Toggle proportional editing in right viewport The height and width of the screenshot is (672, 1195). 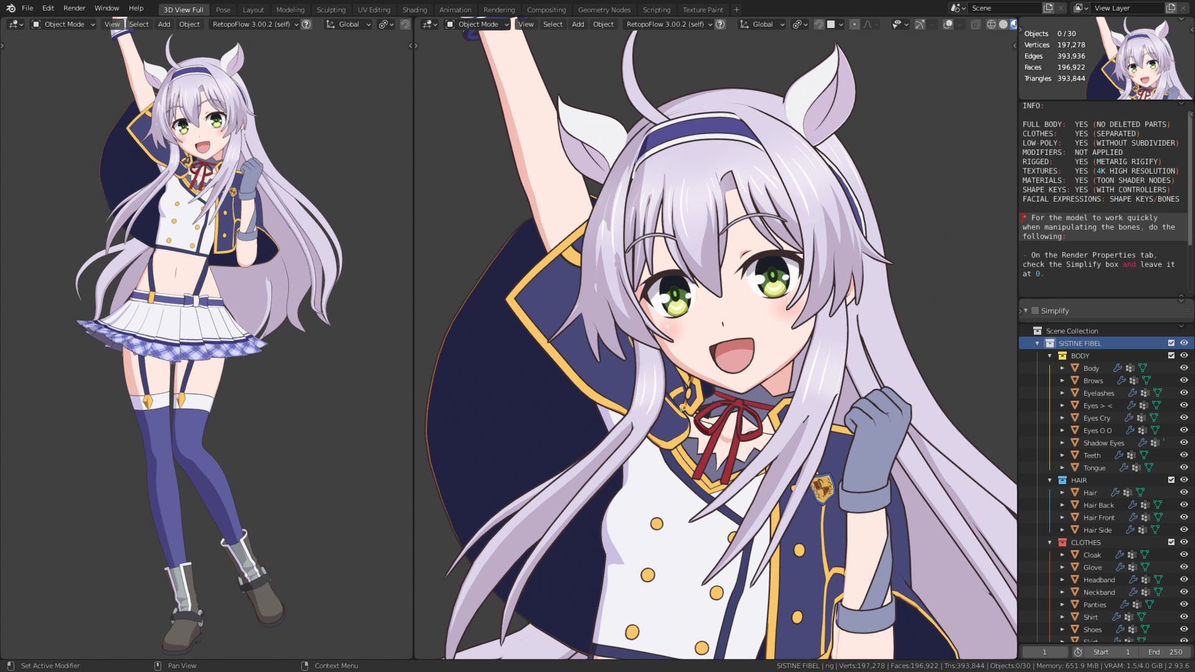855,24
